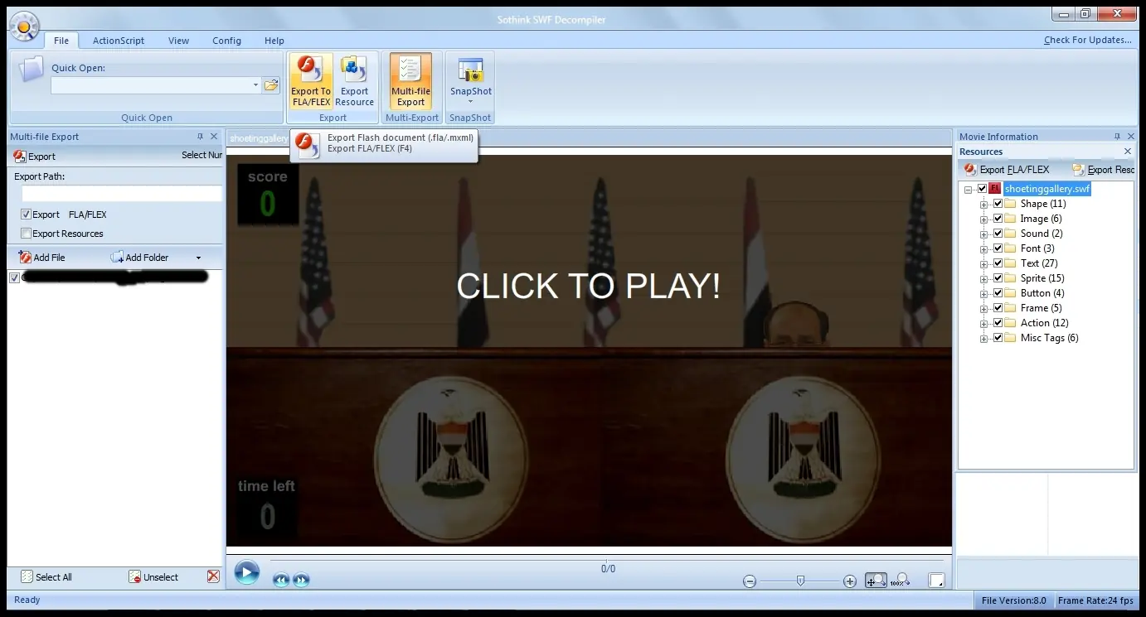Image resolution: width=1146 pixels, height=617 pixels.
Task: Uncheck the Sound (2) checkbox
Action: pyautogui.click(x=998, y=234)
